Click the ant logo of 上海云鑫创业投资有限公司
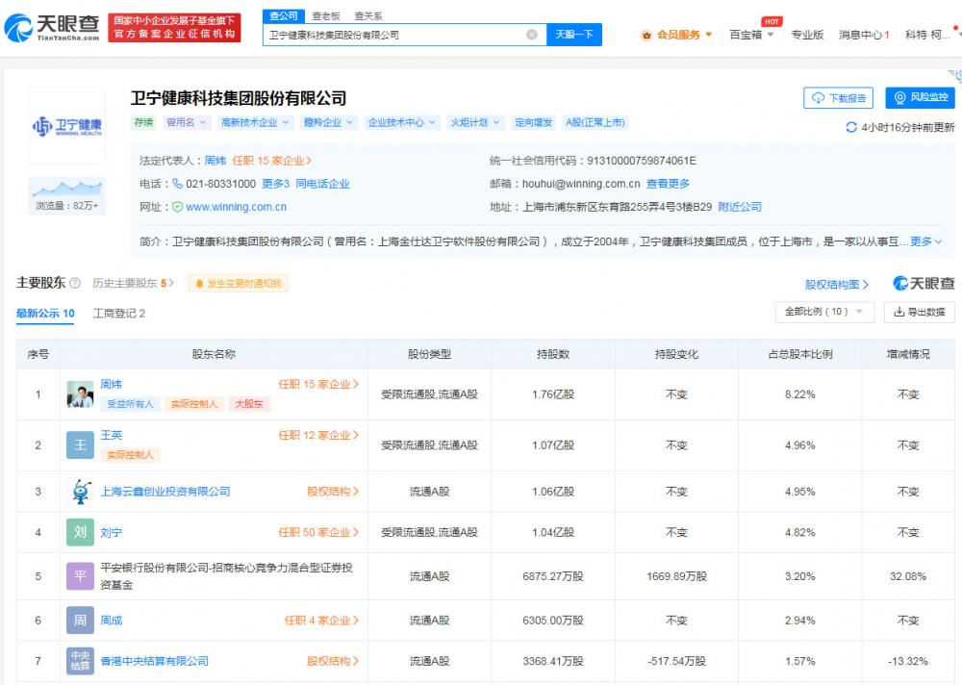This screenshot has height=685, width=962. pyautogui.click(x=81, y=492)
